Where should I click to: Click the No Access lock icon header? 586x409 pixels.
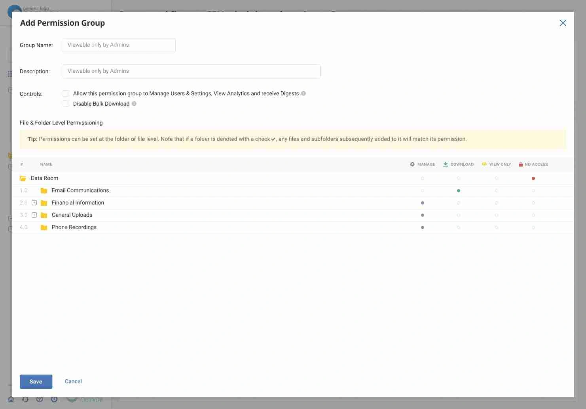point(521,164)
